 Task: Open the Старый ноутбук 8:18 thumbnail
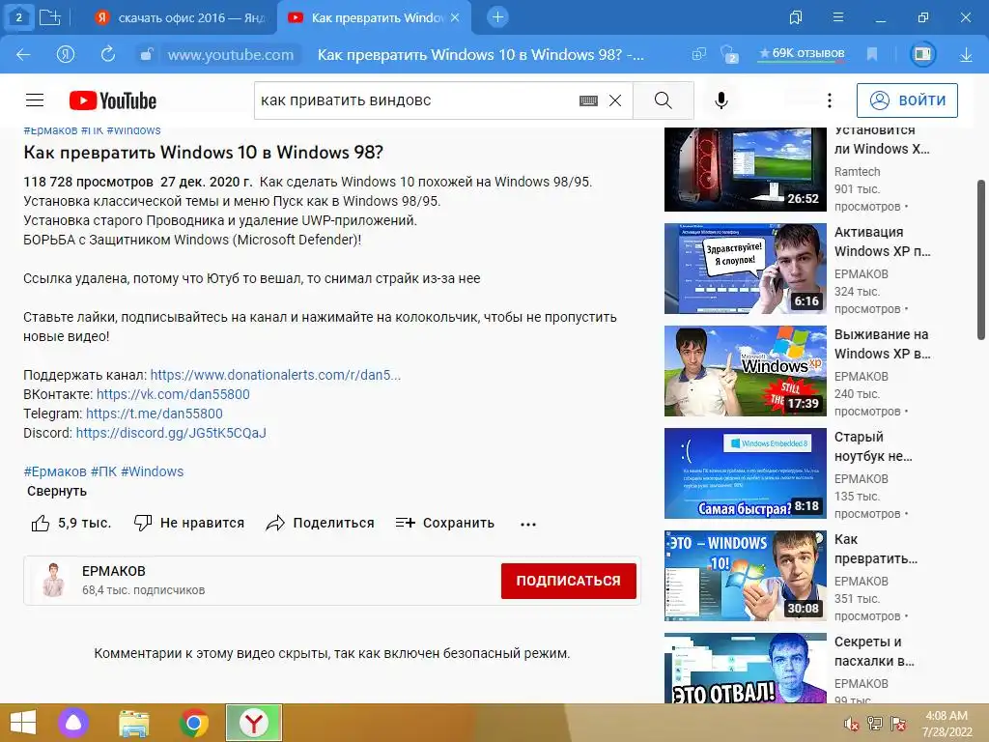coord(745,473)
